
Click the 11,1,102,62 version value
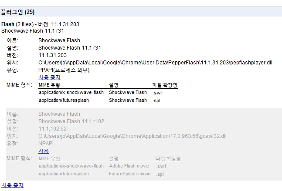pyautogui.click(x=53, y=129)
